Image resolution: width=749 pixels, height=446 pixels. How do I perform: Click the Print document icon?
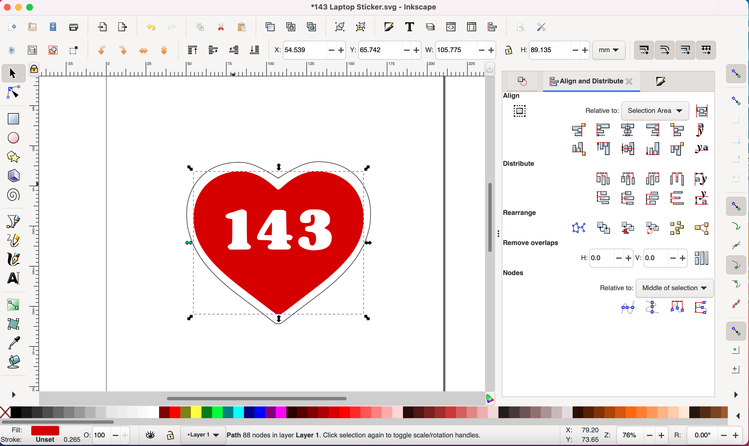[x=74, y=27]
